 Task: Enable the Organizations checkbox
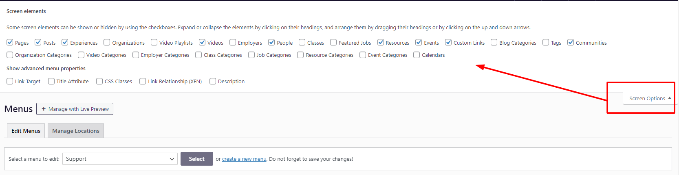click(107, 42)
